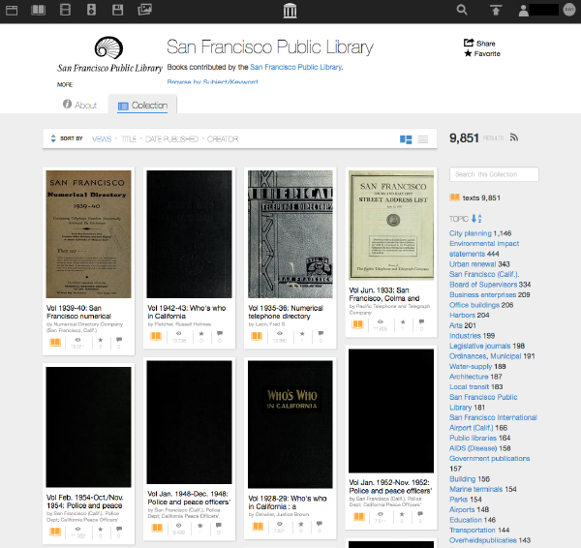The height and width of the screenshot is (548, 581).
Task: Sort results by Date Published
Action: [x=172, y=139]
